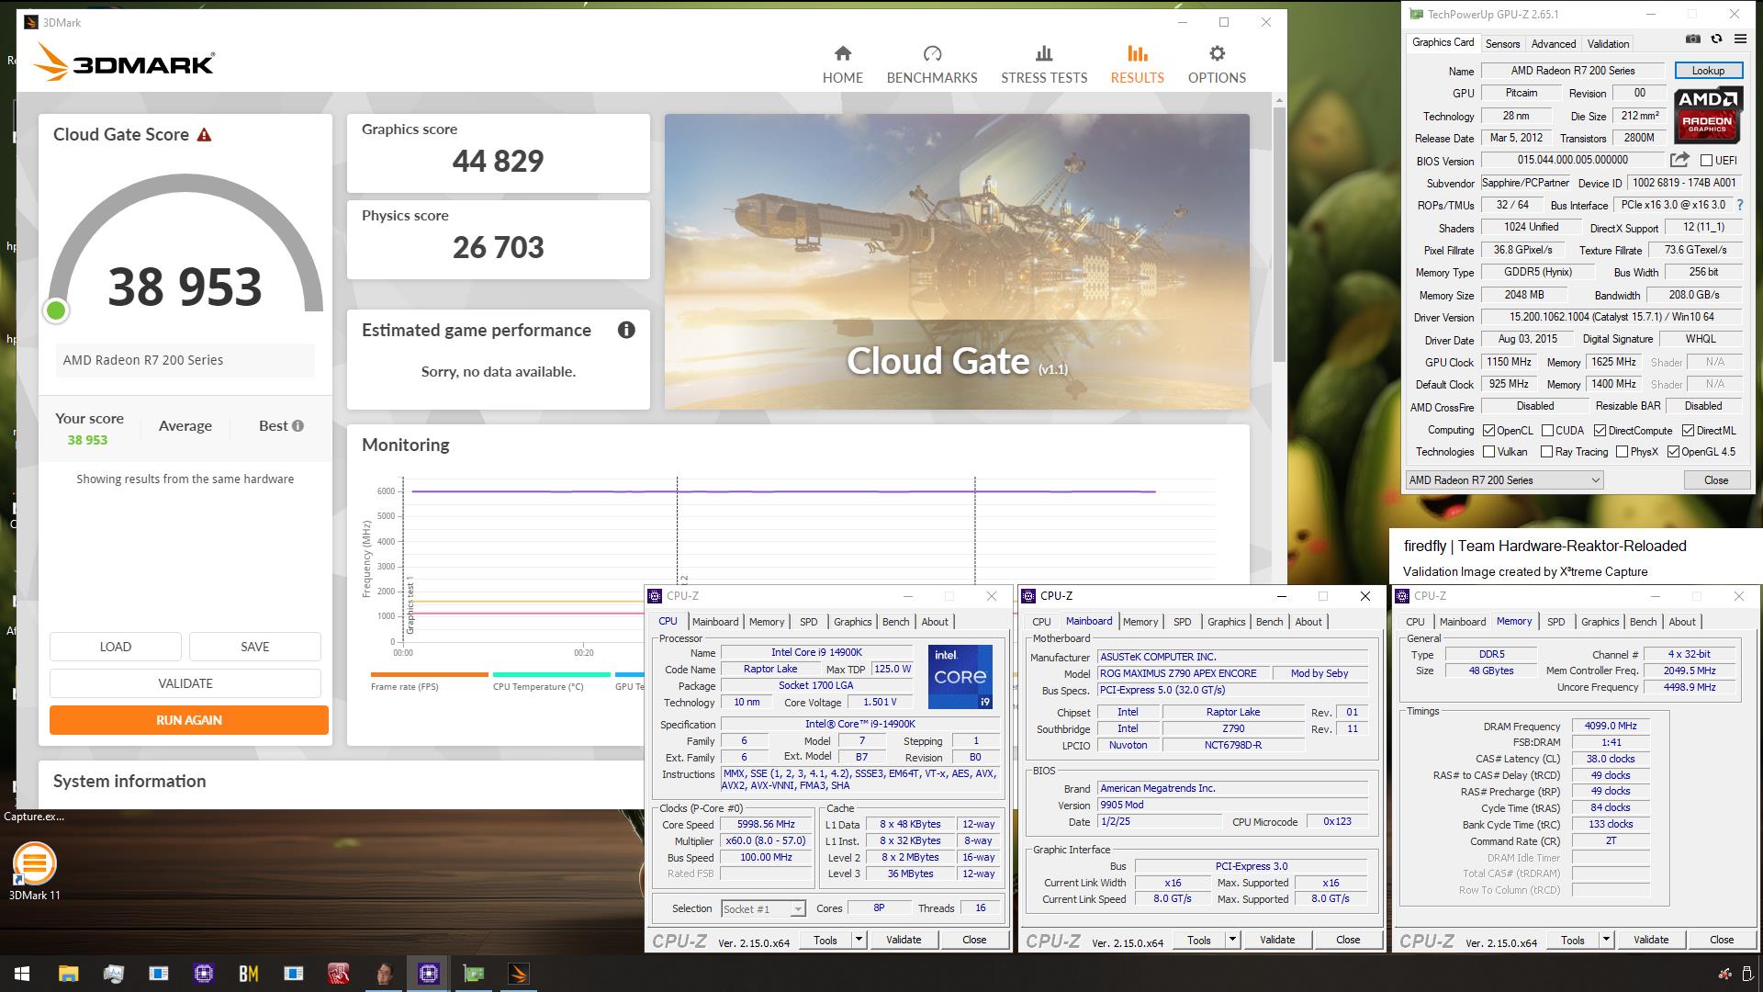
Task: Click the BIOS export arrow icon in GPU-Z
Action: 1679,160
